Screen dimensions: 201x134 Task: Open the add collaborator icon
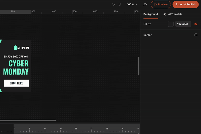[145, 5]
